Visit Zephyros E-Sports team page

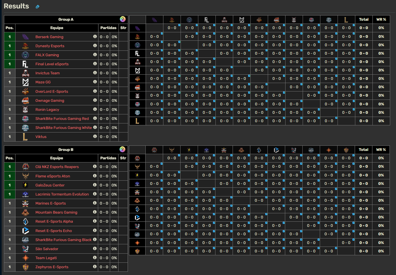point(52,267)
